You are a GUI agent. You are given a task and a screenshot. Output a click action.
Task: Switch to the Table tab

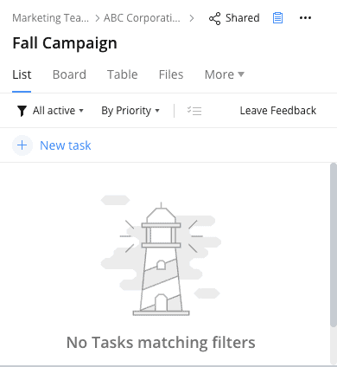pos(123,74)
